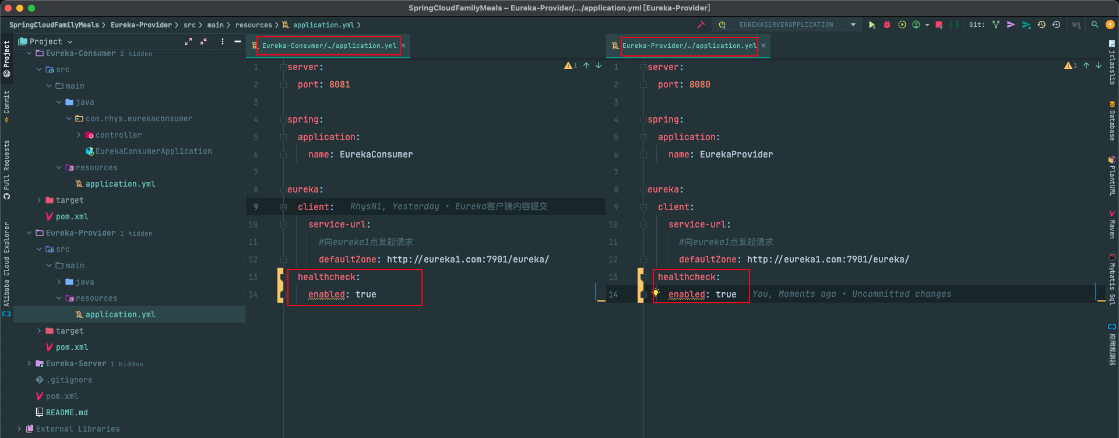
Task: Open the Commit tool window tab
Action: pyautogui.click(x=6, y=106)
